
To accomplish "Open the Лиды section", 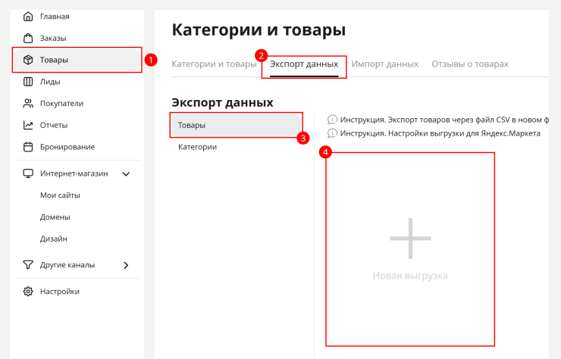I will pyautogui.click(x=77, y=82).
